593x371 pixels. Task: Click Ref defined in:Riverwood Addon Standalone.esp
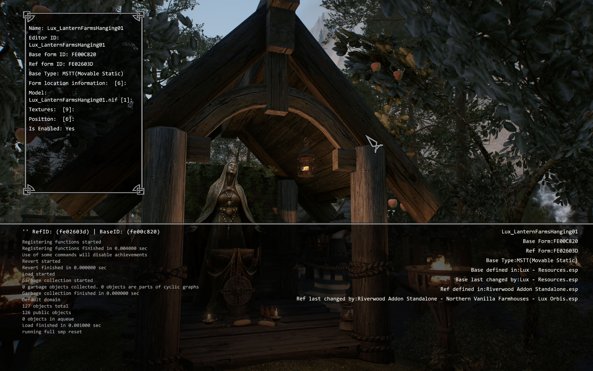pyautogui.click(x=509, y=289)
